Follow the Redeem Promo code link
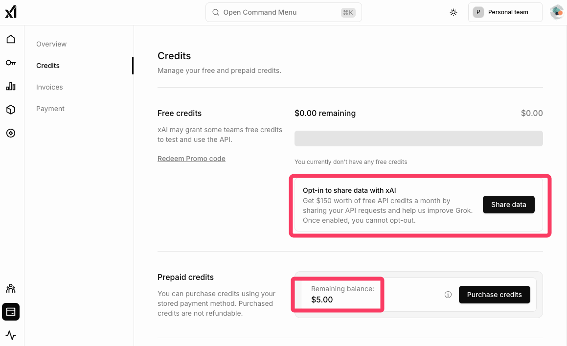567x346 pixels. 191,159
